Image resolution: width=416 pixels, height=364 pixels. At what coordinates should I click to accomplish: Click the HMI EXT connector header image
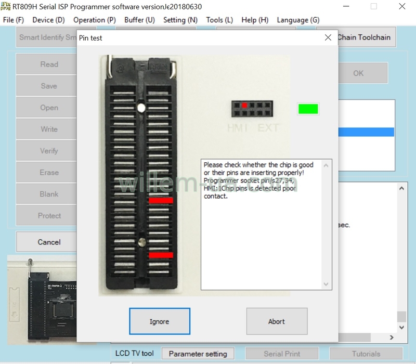[252, 109]
